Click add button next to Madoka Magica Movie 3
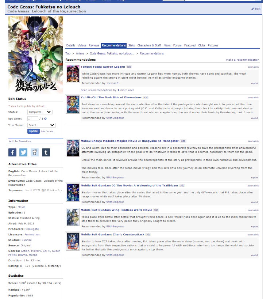Viewport: 278px width, 299px height. click(x=183, y=141)
